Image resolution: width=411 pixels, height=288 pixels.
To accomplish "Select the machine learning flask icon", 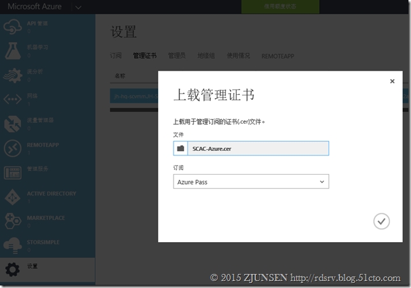I will tap(12, 51).
